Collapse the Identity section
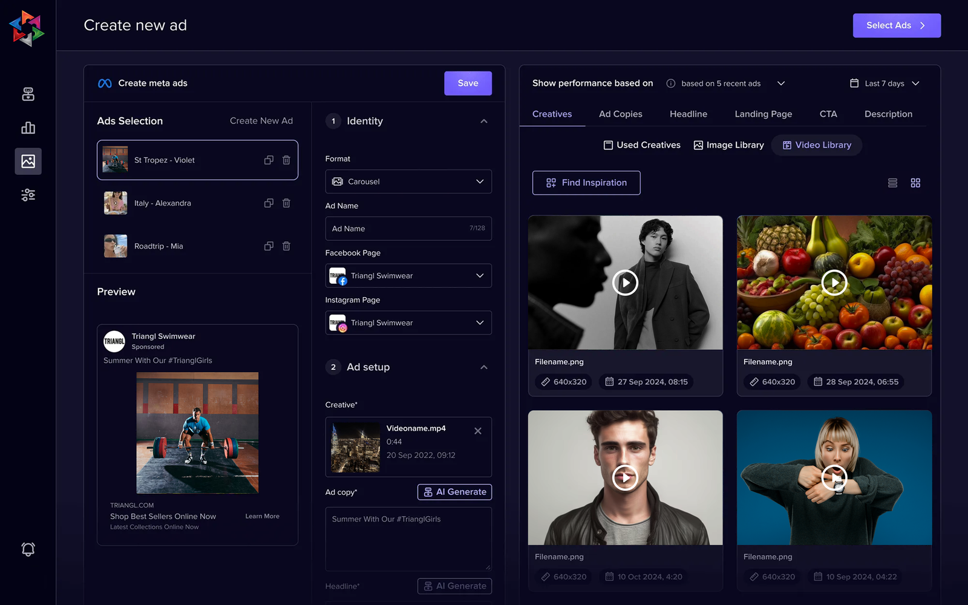 point(483,121)
